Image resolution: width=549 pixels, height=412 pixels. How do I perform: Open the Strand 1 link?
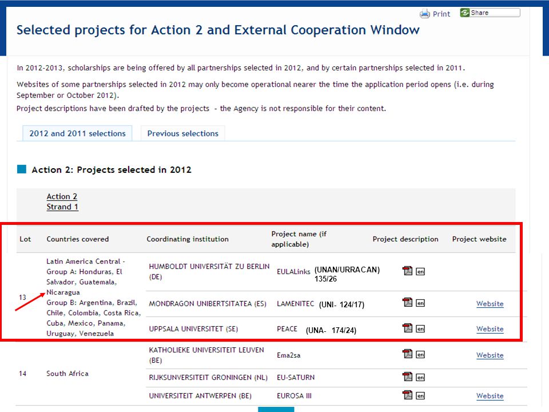pyautogui.click(x=62, y=207)
